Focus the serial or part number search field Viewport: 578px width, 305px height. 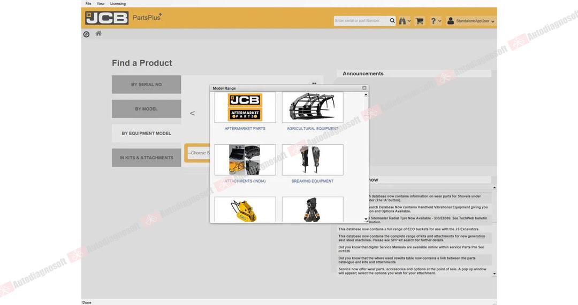click(361, 21)
